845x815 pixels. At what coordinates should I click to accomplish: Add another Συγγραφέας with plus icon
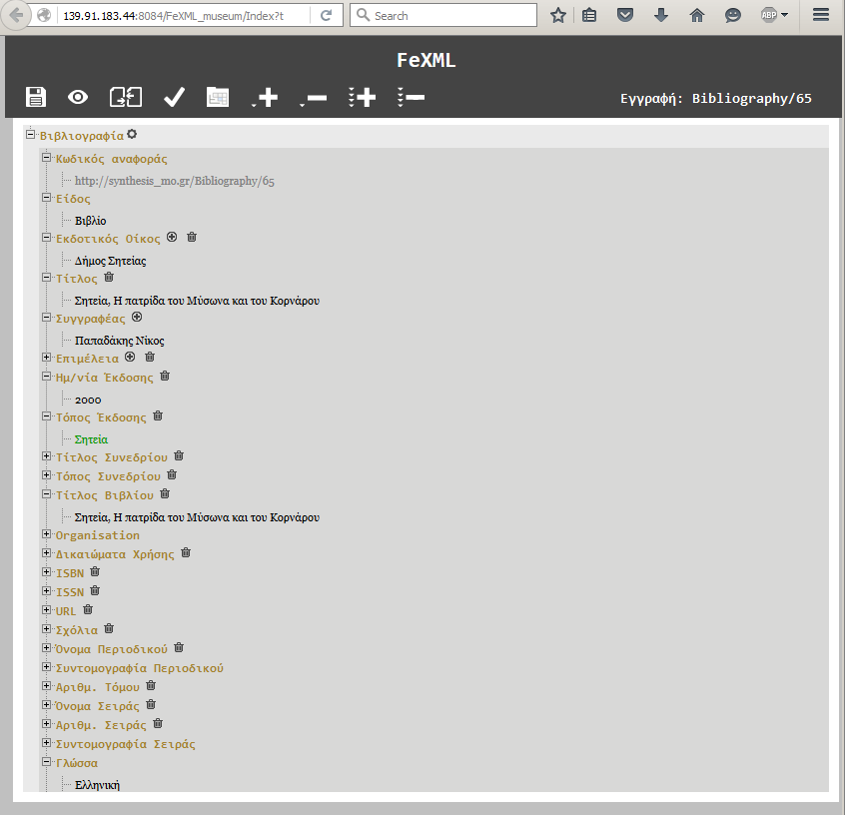pos(137,317)
